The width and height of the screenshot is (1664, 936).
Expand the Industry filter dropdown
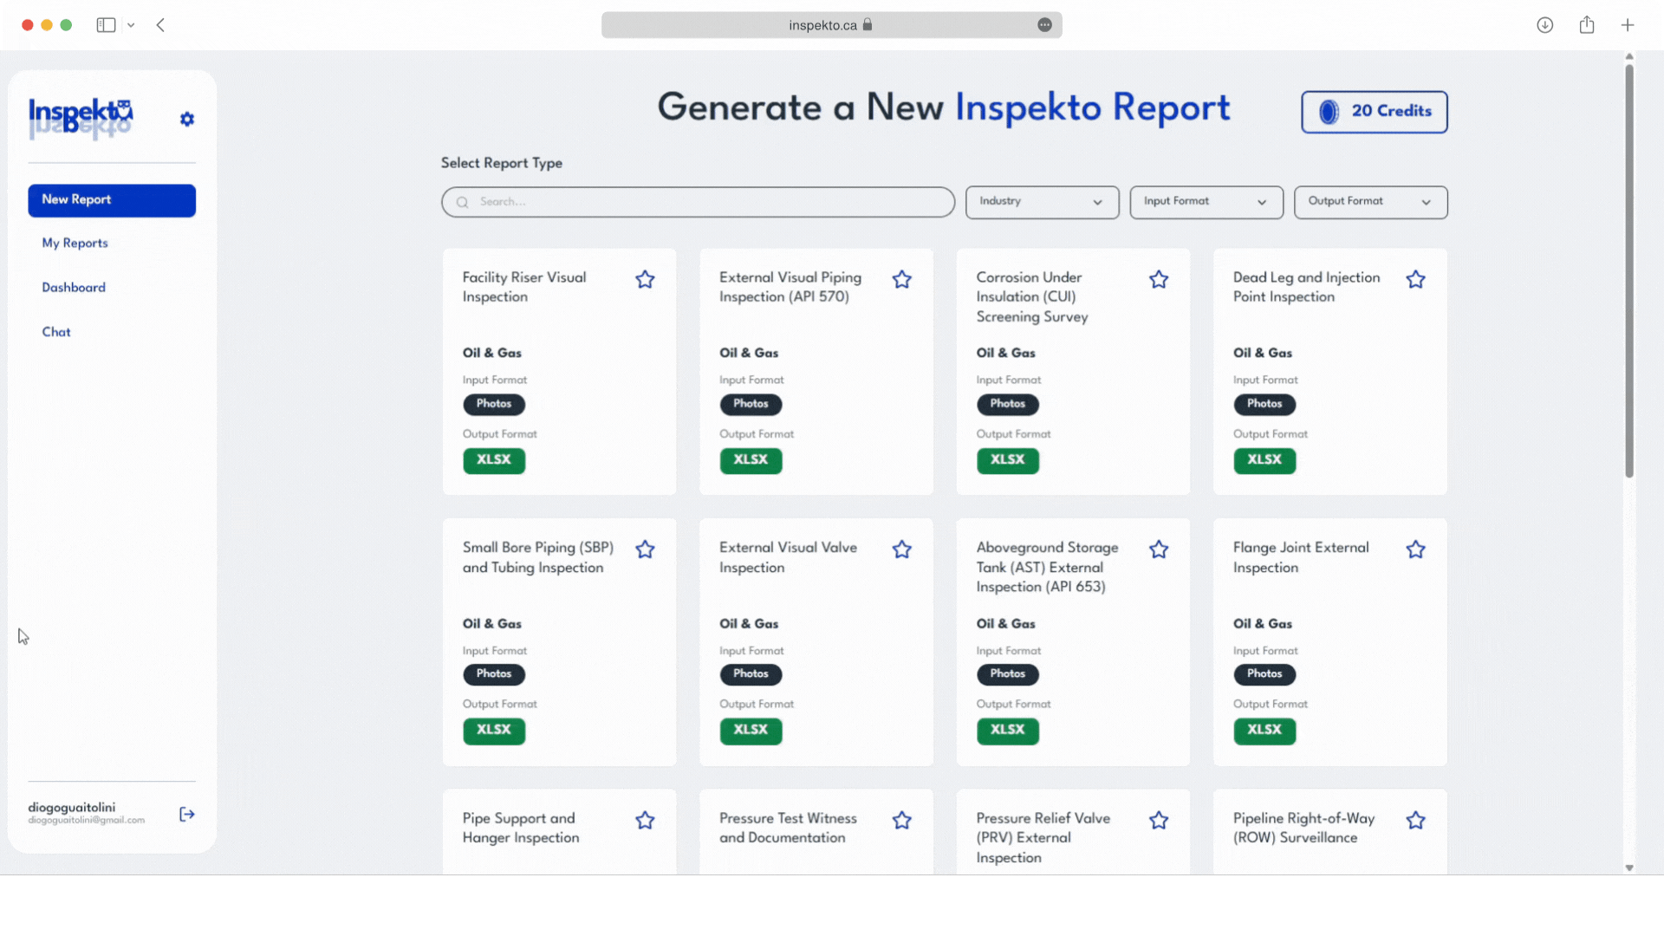(x=1042, y=202)
